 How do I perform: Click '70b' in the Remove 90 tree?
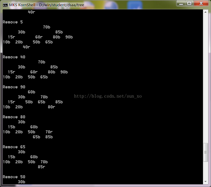(44, 97)
